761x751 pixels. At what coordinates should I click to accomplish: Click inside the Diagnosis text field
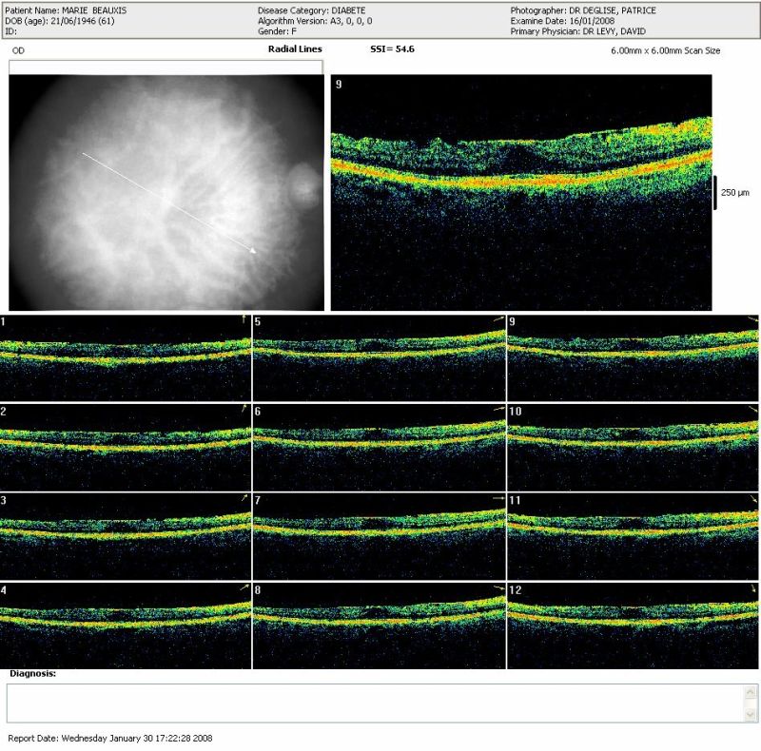coord(373,703)
